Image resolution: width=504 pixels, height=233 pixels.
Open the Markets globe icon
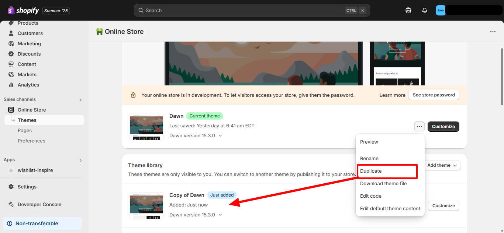[x=11, y=74]
